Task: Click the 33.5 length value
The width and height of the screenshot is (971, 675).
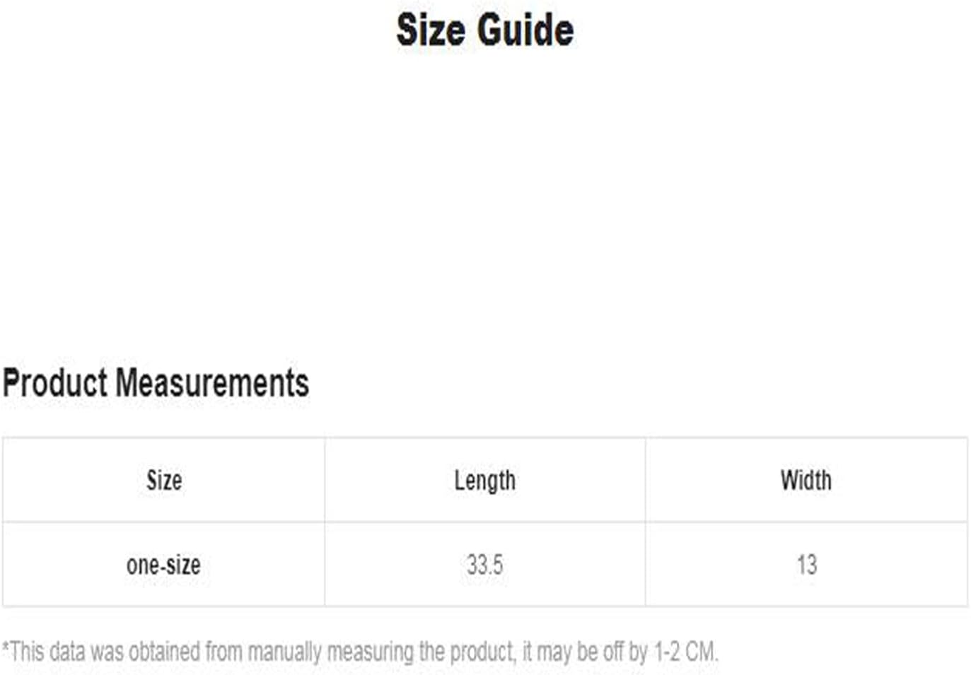Action: pos(484,565)
